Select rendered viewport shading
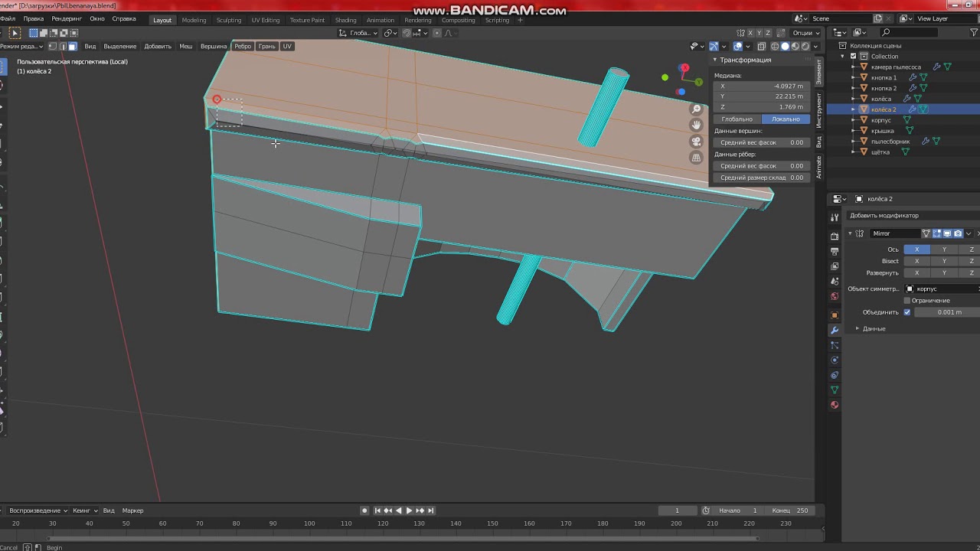Screen dimensions: 980x551 pos(805,46)
